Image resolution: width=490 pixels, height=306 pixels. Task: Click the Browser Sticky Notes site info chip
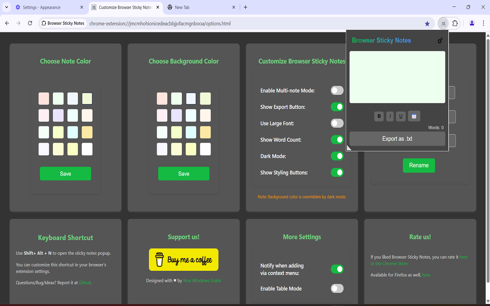[x=63, y=23]
